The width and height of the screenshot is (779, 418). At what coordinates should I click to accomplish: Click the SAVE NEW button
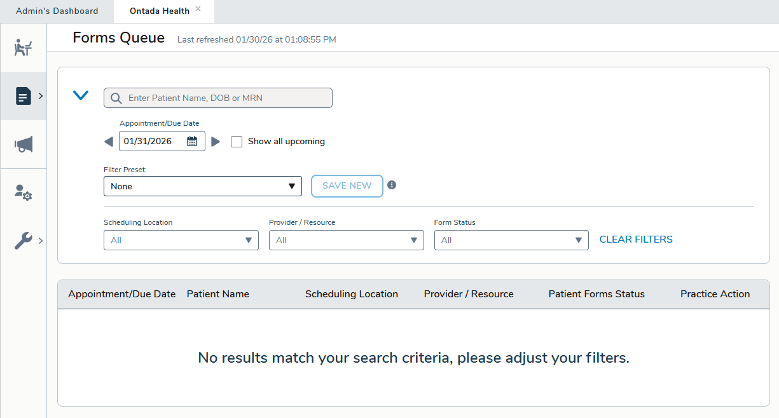coord(347,185)
